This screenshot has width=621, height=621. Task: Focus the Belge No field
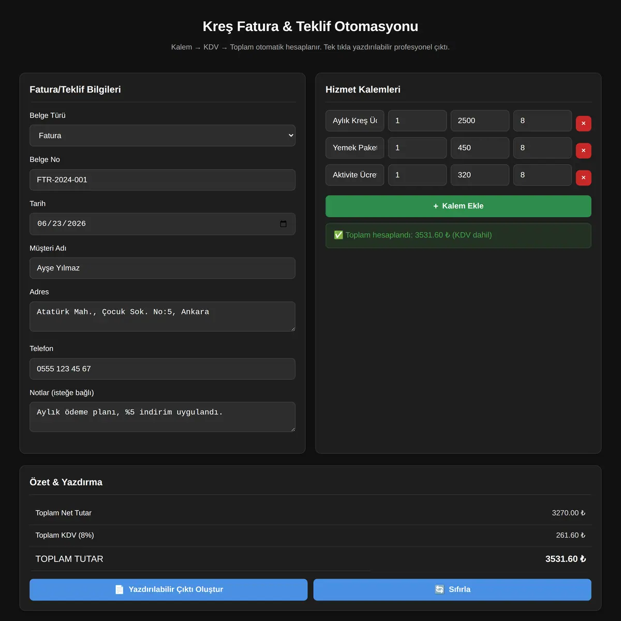point(162,180)
